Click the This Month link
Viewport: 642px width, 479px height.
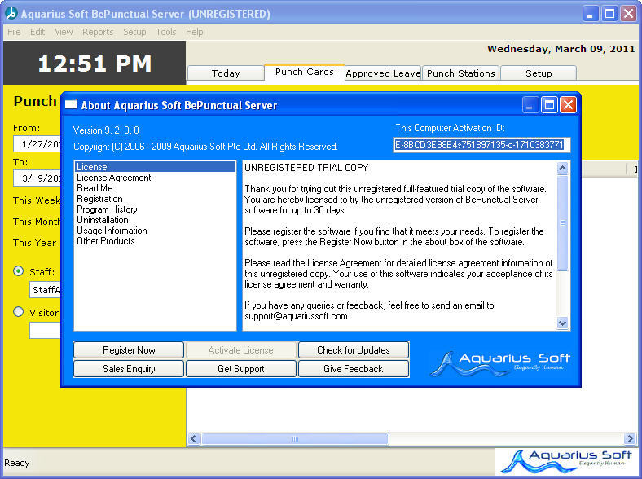[37, 222]
